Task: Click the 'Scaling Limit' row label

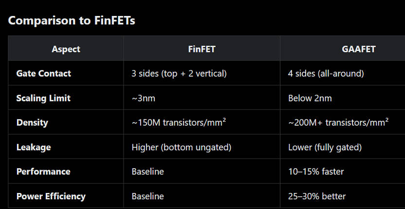Action: [x=43, y=98]
